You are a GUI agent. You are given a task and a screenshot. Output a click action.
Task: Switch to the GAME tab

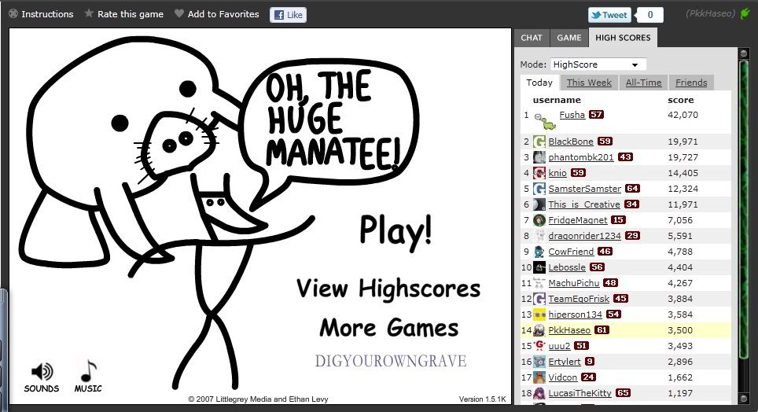tap(569, 38)
